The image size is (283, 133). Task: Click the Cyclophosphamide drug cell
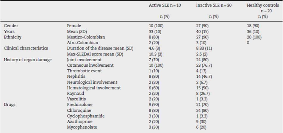86,116
